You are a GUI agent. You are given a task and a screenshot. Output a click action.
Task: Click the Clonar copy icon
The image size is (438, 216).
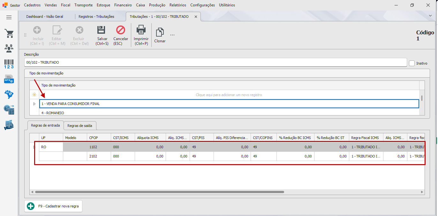160,32
